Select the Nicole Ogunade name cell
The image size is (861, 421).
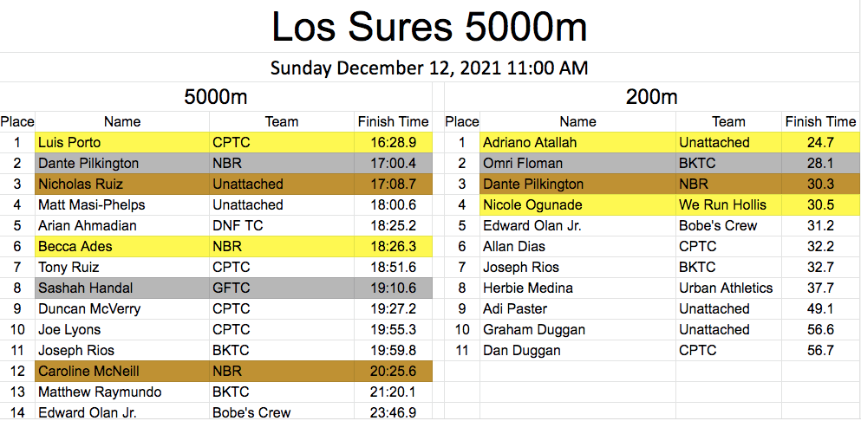click(x=577, y=204)
